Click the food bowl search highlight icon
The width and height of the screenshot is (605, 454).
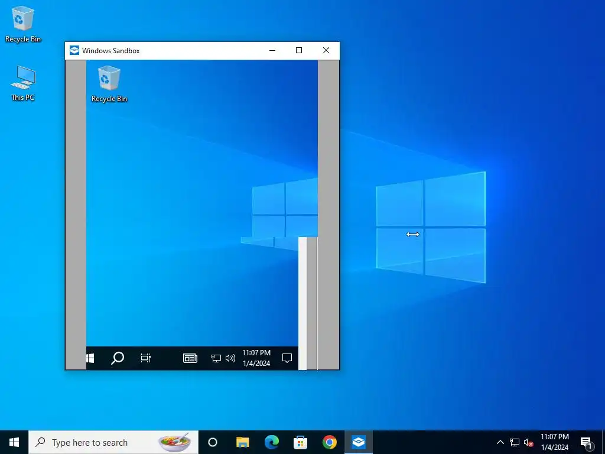coord(175,442)
